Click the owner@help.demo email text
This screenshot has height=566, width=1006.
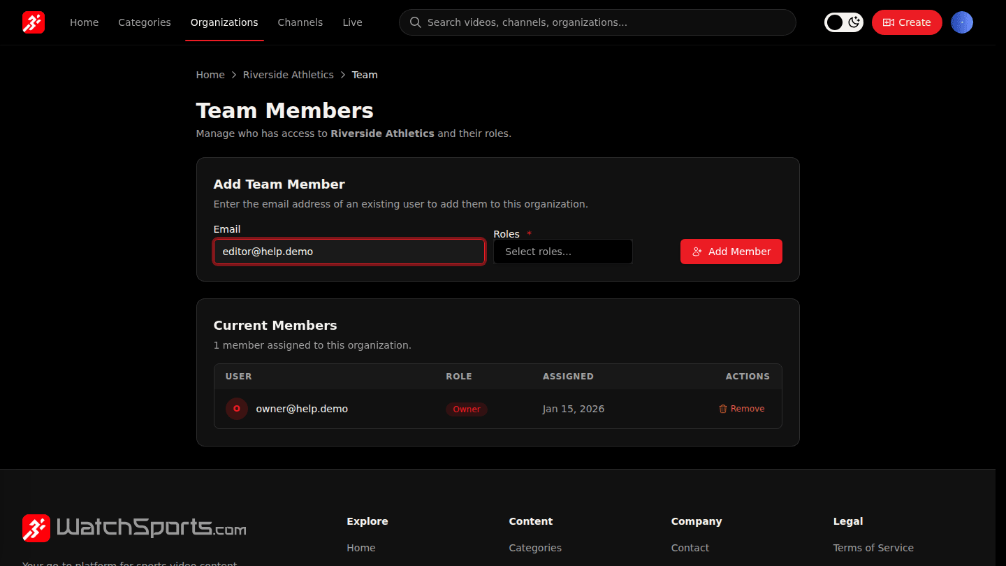click(302, 409)
